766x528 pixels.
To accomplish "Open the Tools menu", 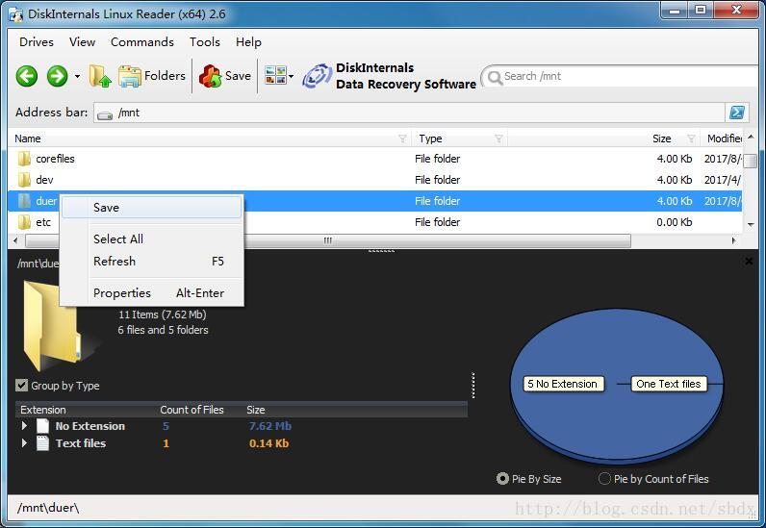I will 205,42.
